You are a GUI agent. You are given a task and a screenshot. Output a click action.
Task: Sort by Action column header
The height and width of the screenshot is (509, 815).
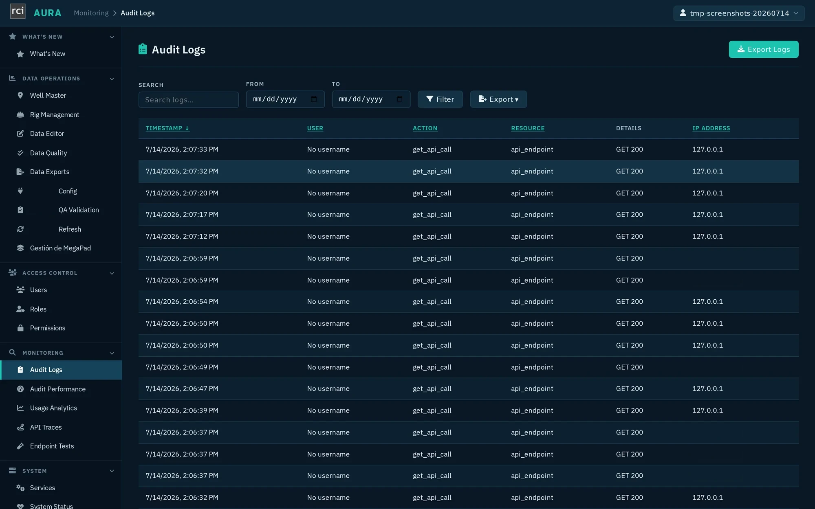(425, 128)
